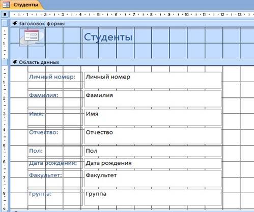Click the form icon on Студенты tab
Viewport: 254px width, 212px height.
point(6,5)
